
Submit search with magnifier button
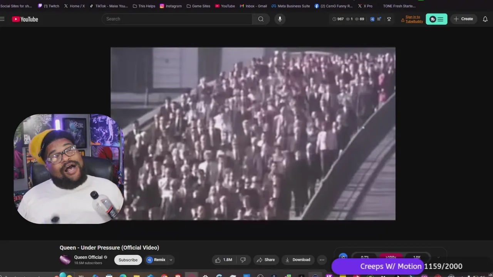[261, 19]
